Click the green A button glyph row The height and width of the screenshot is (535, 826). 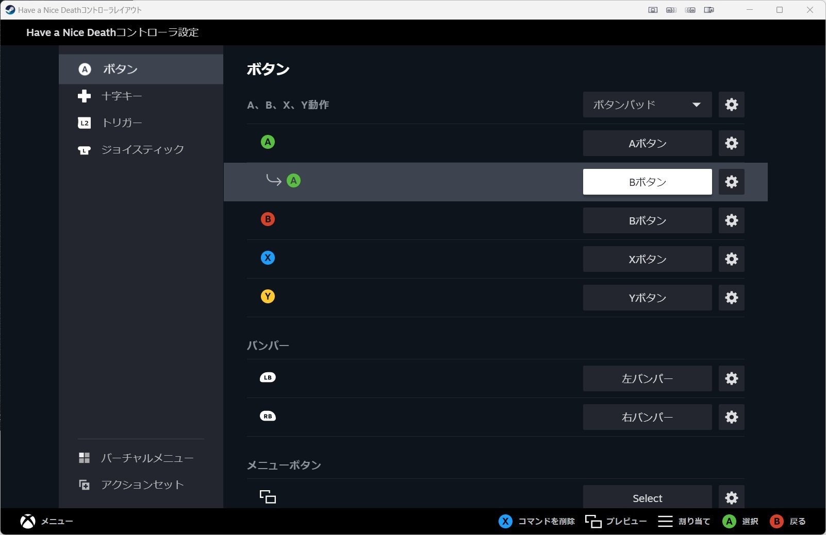(x=268, y=142)
